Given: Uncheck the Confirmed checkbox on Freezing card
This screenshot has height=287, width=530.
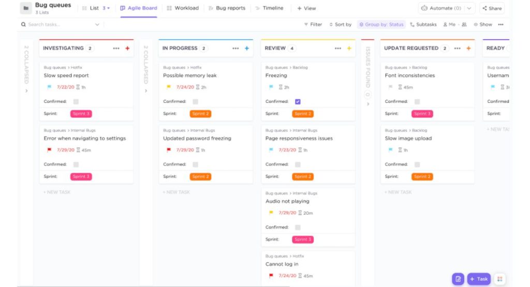Looking at the screenshot, I should (298, 101).
